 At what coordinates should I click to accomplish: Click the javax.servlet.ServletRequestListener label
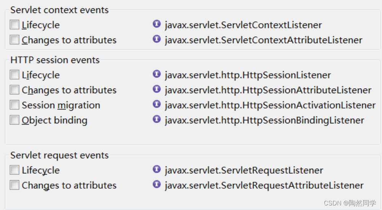coord(244,170)
